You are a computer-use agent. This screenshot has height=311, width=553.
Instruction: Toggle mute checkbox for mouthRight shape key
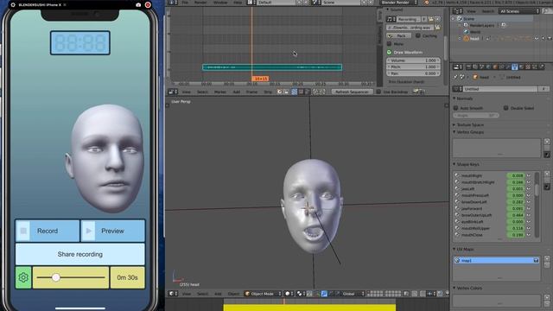[x=528, y=175]
